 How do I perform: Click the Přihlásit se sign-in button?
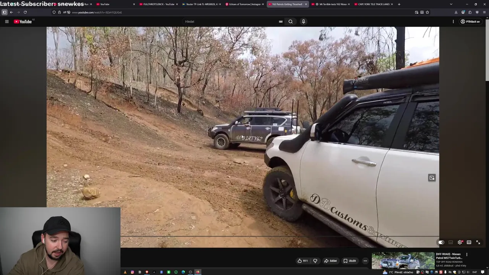coord(470,21)
